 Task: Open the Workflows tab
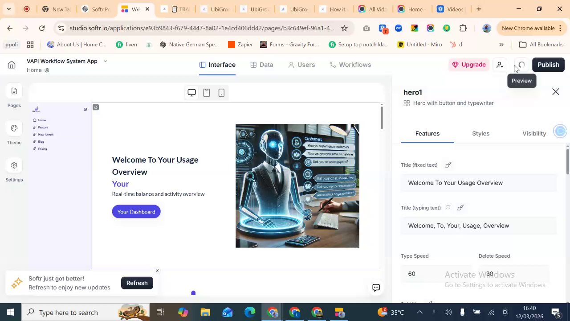point(350,65)
